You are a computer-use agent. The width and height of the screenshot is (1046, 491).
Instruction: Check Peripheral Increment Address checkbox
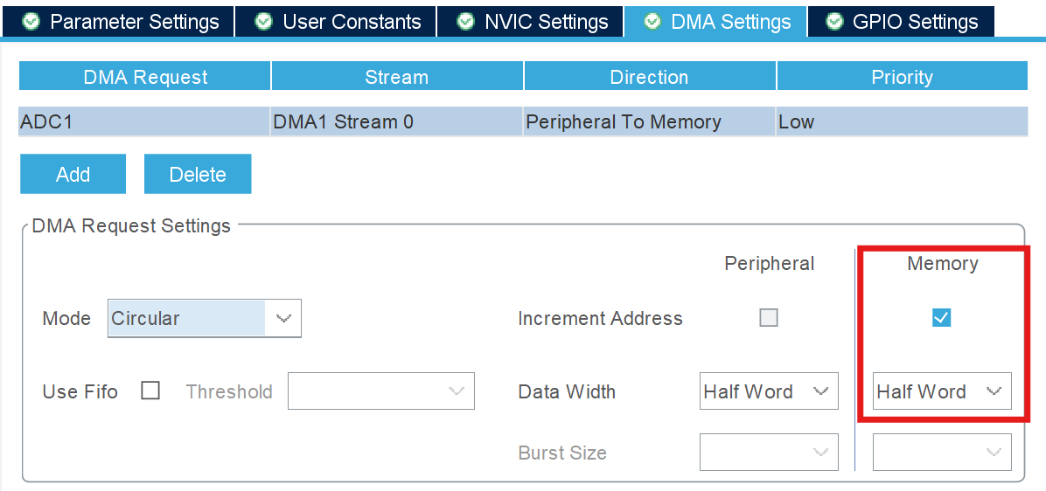(769, 318)
